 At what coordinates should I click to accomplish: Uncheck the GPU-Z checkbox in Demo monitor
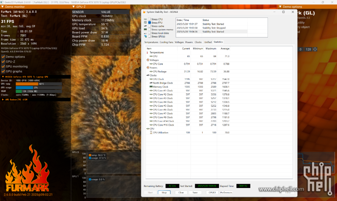pyautogui.click(x=3, y=62)
